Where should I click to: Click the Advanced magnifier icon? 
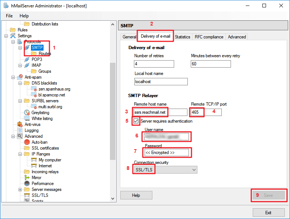click(20, 136)
